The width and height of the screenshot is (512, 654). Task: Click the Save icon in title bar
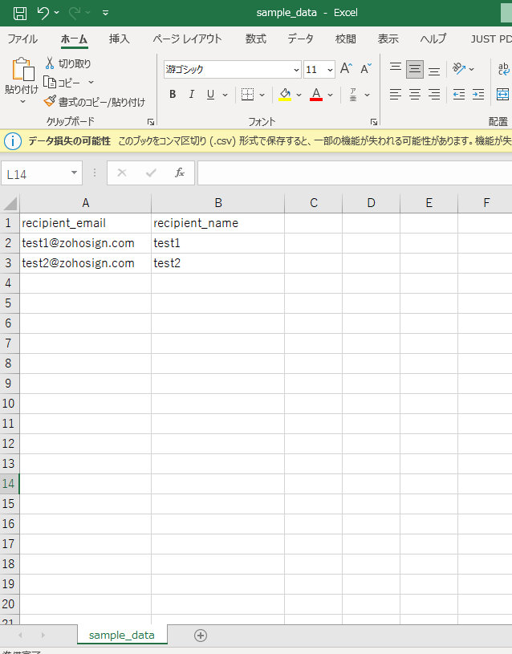(x=20, y=13)
